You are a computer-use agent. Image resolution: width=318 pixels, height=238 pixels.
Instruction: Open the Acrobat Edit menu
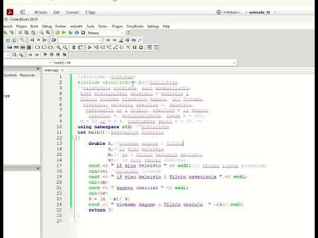pos(56,13)
